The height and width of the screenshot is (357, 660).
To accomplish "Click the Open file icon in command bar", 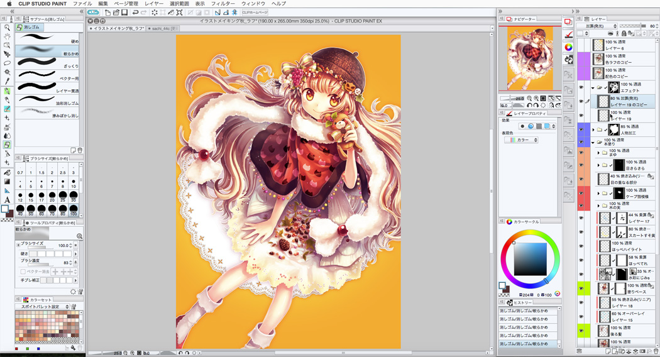I will 116,13.
